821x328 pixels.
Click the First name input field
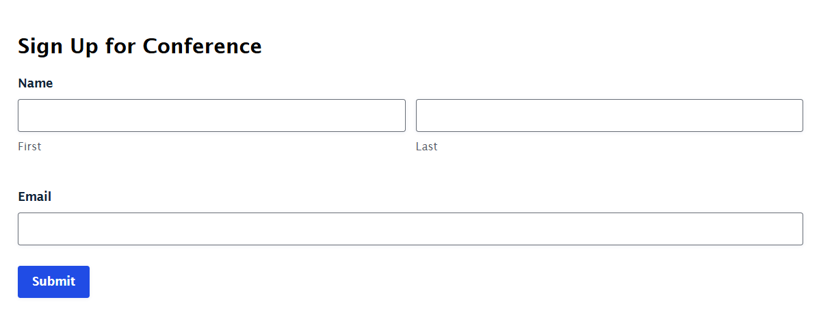tap(211, 115)
